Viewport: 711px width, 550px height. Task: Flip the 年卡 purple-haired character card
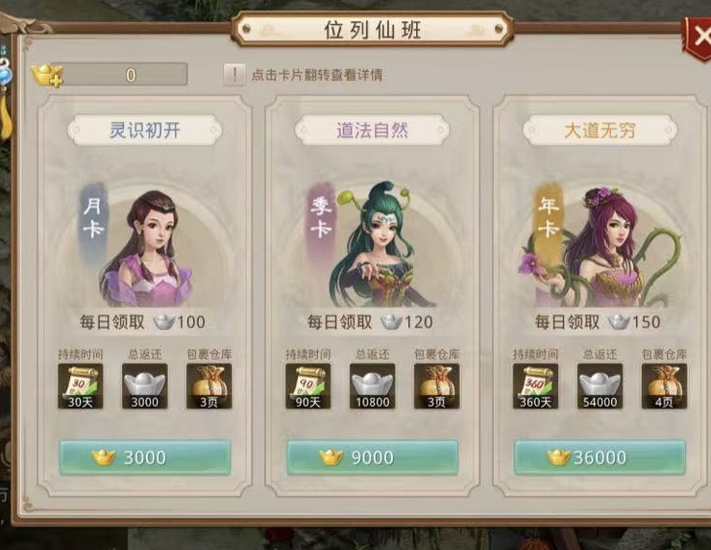[600, 245]
